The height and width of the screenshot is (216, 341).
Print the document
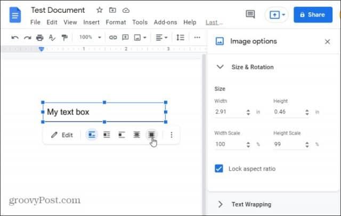tap(39, 38)
